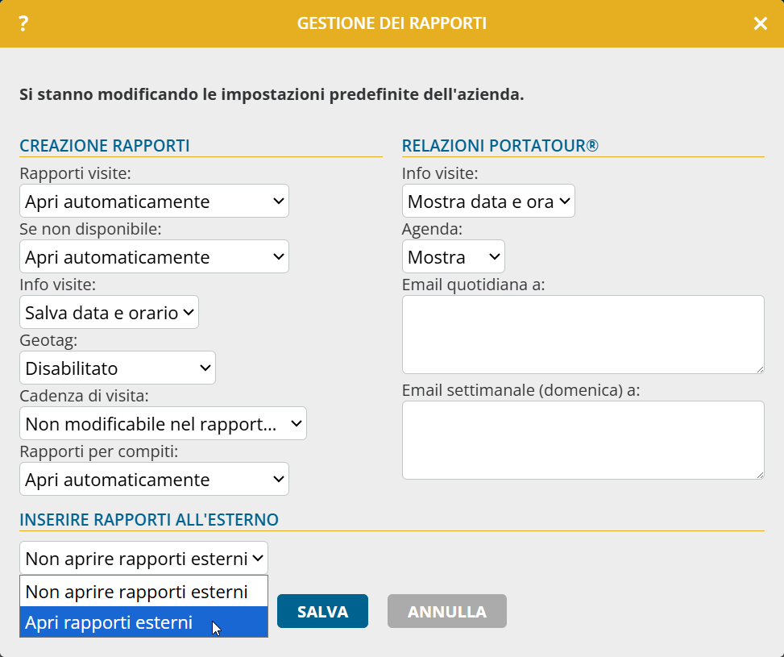Expand the Cadenza di visita dropdown
Screen dimensions: 784x657
tap(163, 424)
